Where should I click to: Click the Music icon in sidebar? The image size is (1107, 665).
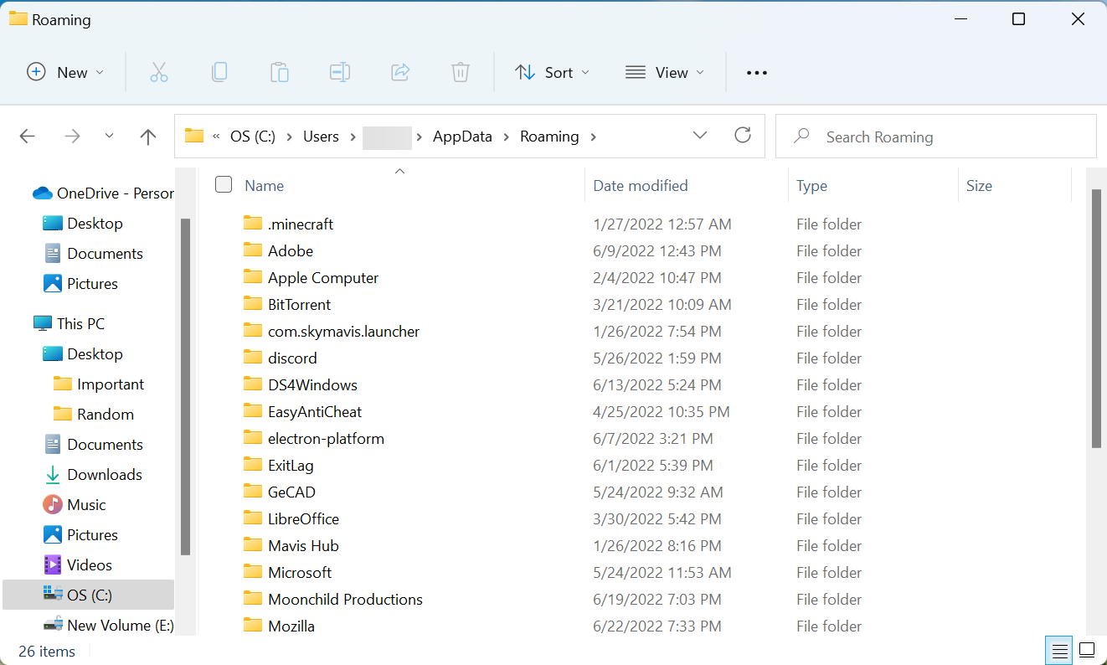point(53,504)
